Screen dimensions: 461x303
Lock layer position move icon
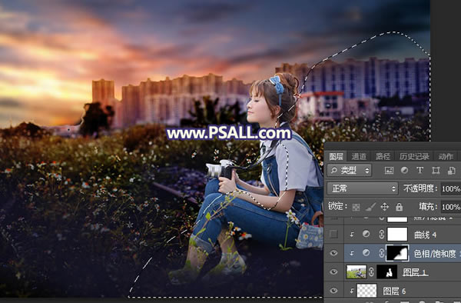click(385, 207)
